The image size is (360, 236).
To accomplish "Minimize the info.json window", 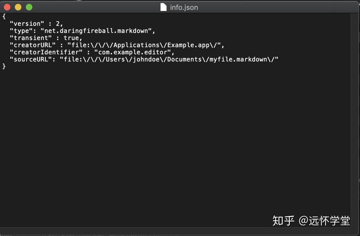I will [18, 7].
